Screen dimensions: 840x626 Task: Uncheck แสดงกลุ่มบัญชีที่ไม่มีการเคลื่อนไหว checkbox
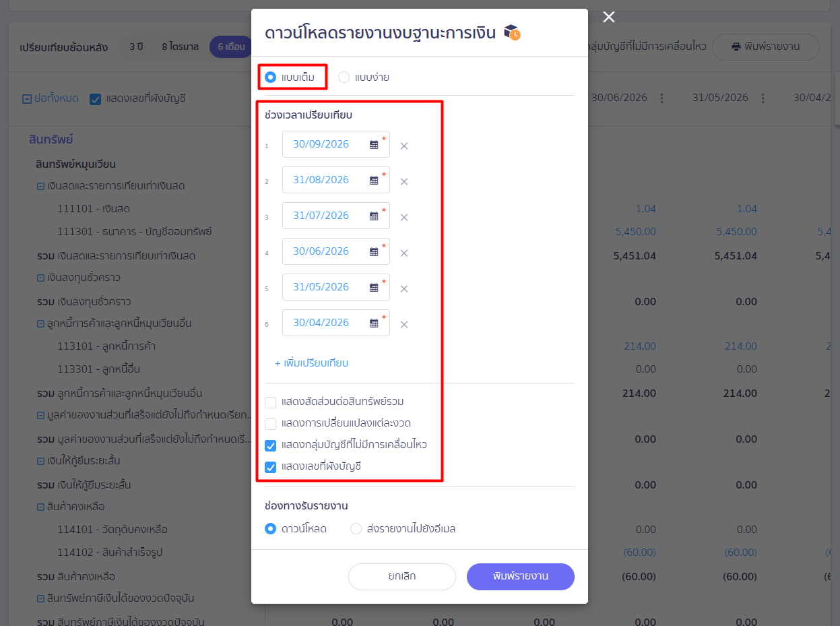pos(271,445)
